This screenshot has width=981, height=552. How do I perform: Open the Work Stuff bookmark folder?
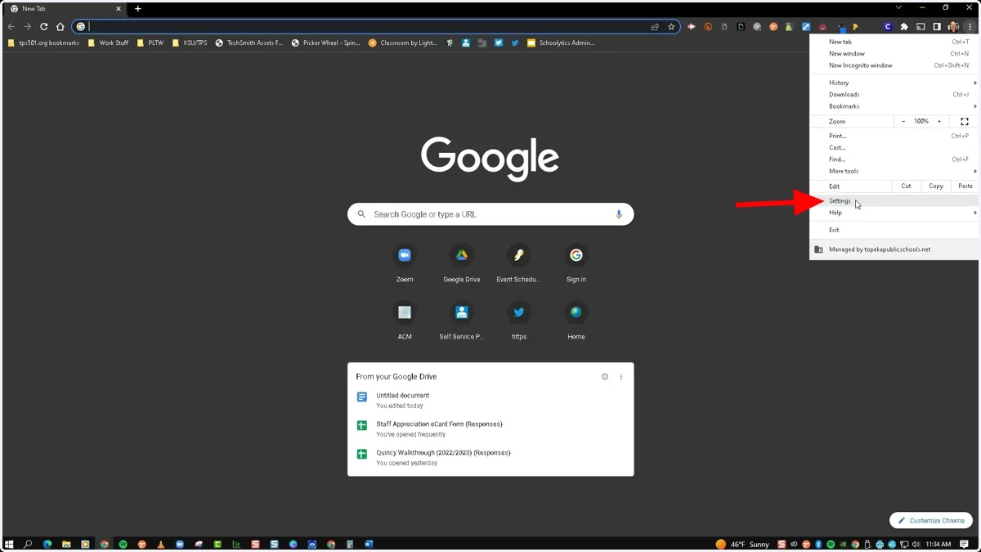click(x=108, y=43)
